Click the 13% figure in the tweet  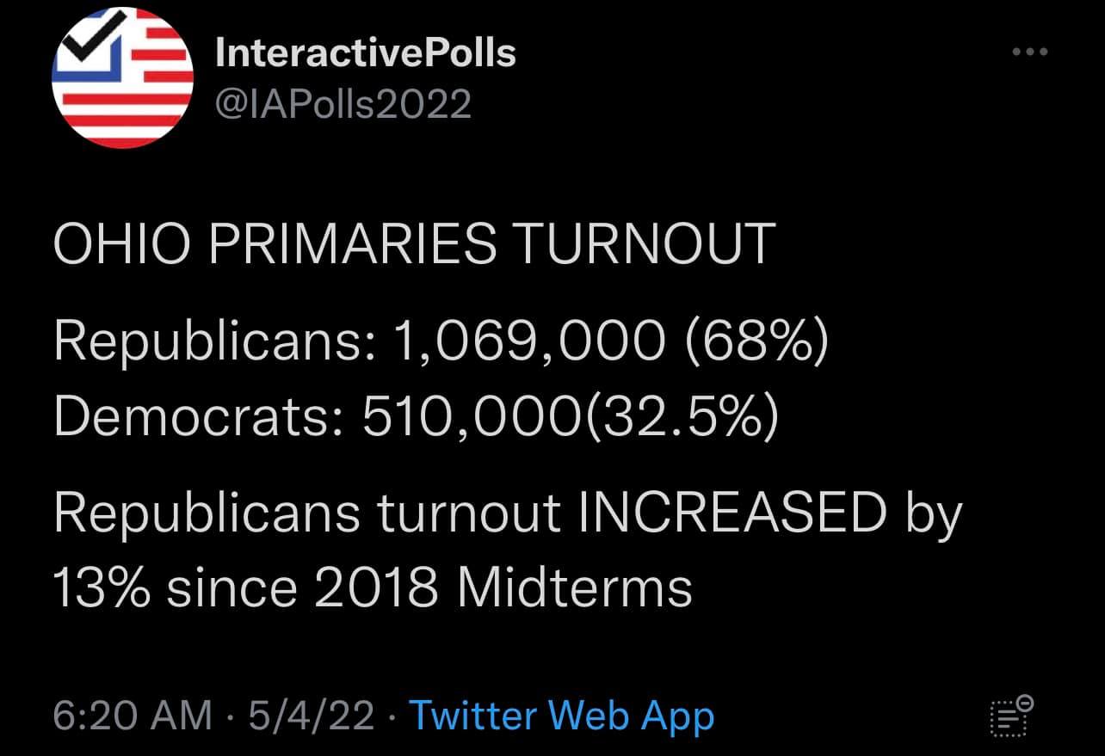tap(102, 588)
